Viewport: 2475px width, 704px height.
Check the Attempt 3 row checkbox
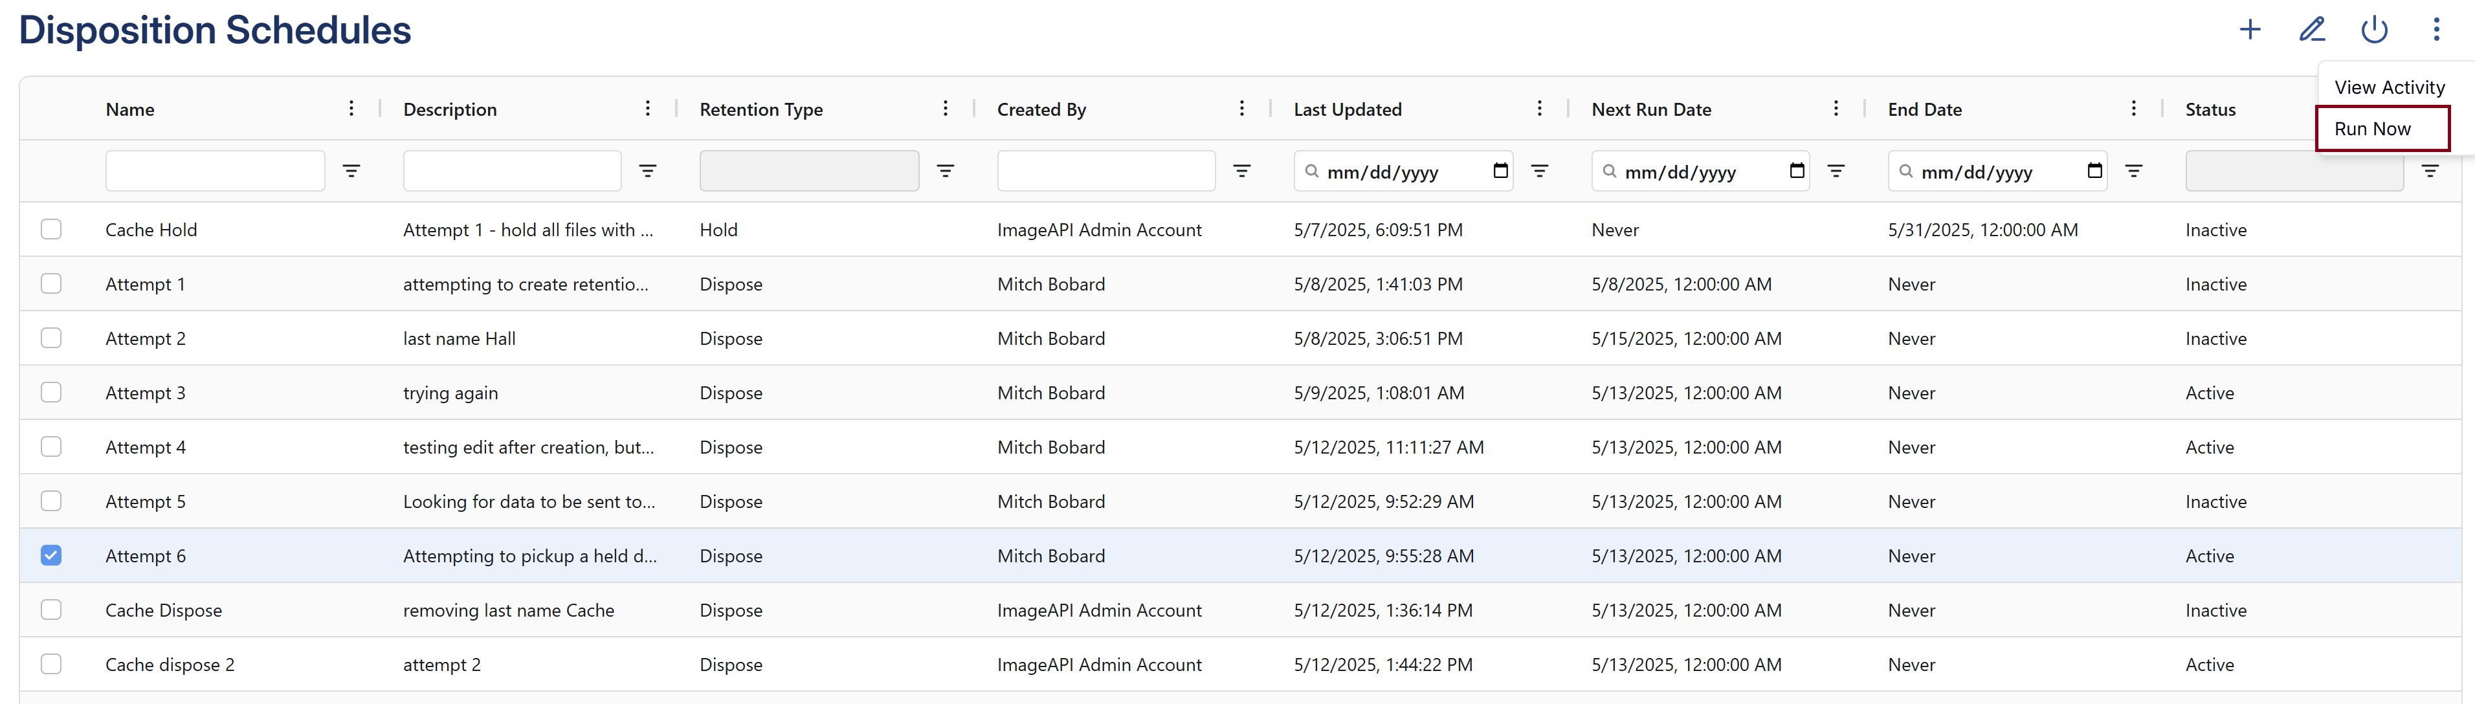click(x=51, y=392)
